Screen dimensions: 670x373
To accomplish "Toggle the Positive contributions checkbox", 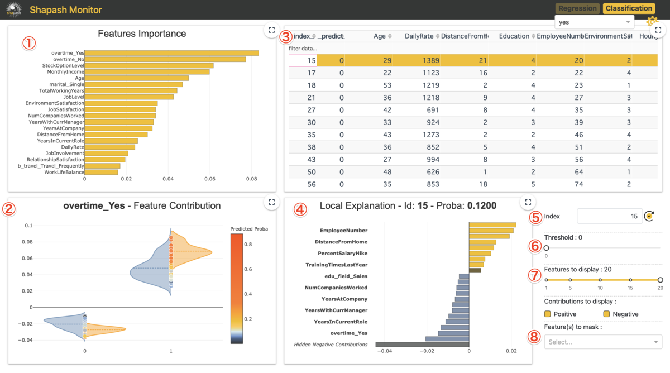I will coord(548,314).
